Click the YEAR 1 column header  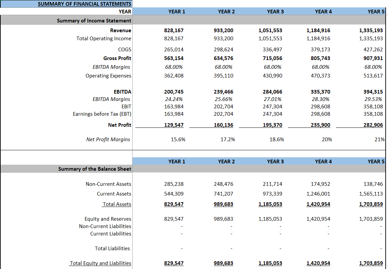click(x=177, y=11)
